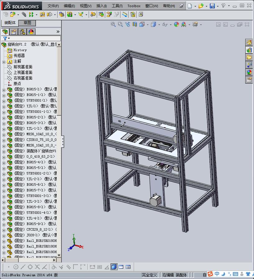Open the dropdown arrow next to Hide/Show Items
Viewport: 254px width, 279px height.
coord(171,25)
